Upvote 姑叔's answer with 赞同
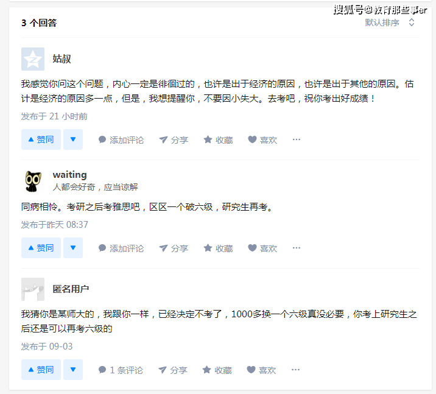The width and height of the screenshot is (436, 394). coord(41,139)
